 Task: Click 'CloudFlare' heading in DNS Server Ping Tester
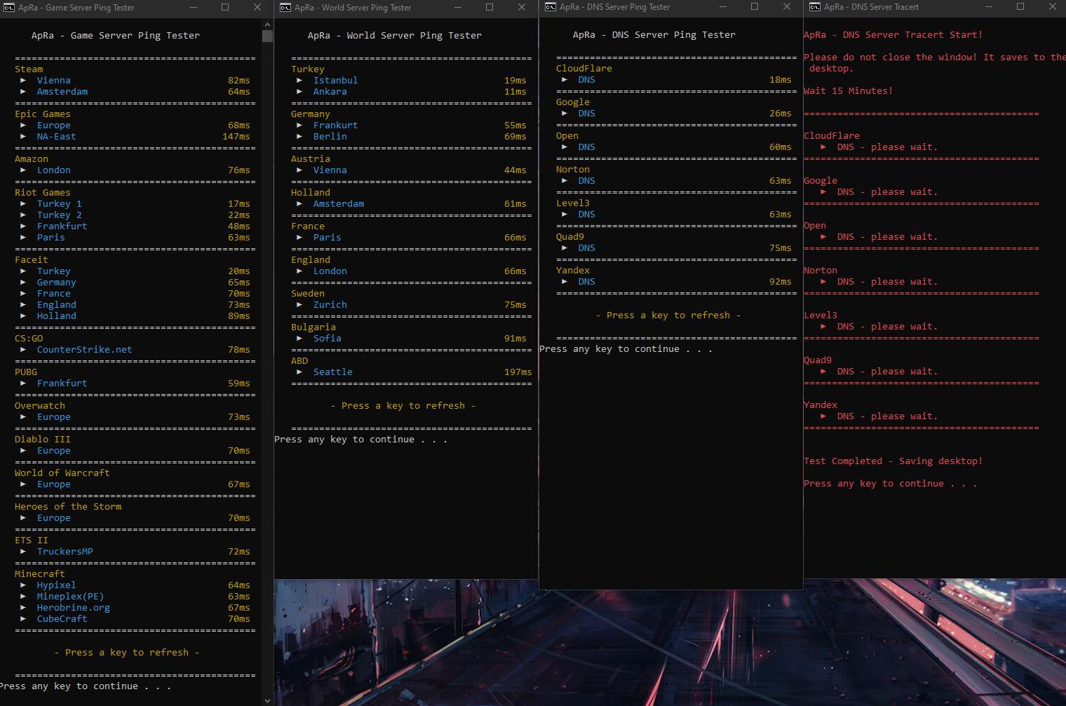[584, 69]
